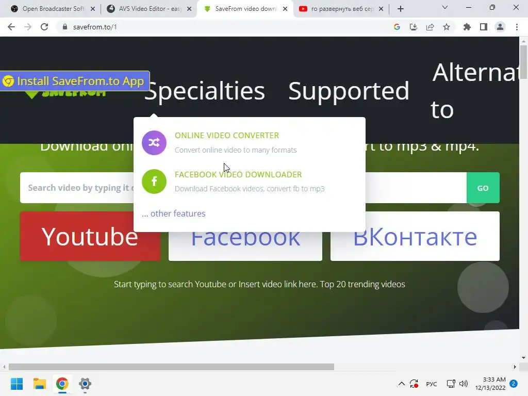This screenshot has width=528, height=396.
Task: Click the sync status tray icon
Action: 414,384
